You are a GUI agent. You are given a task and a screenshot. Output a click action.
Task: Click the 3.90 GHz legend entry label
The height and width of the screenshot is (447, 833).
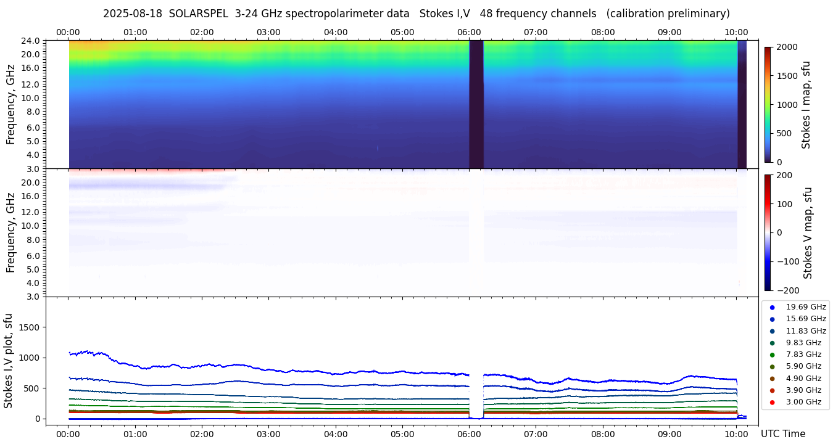coord(805,390)
